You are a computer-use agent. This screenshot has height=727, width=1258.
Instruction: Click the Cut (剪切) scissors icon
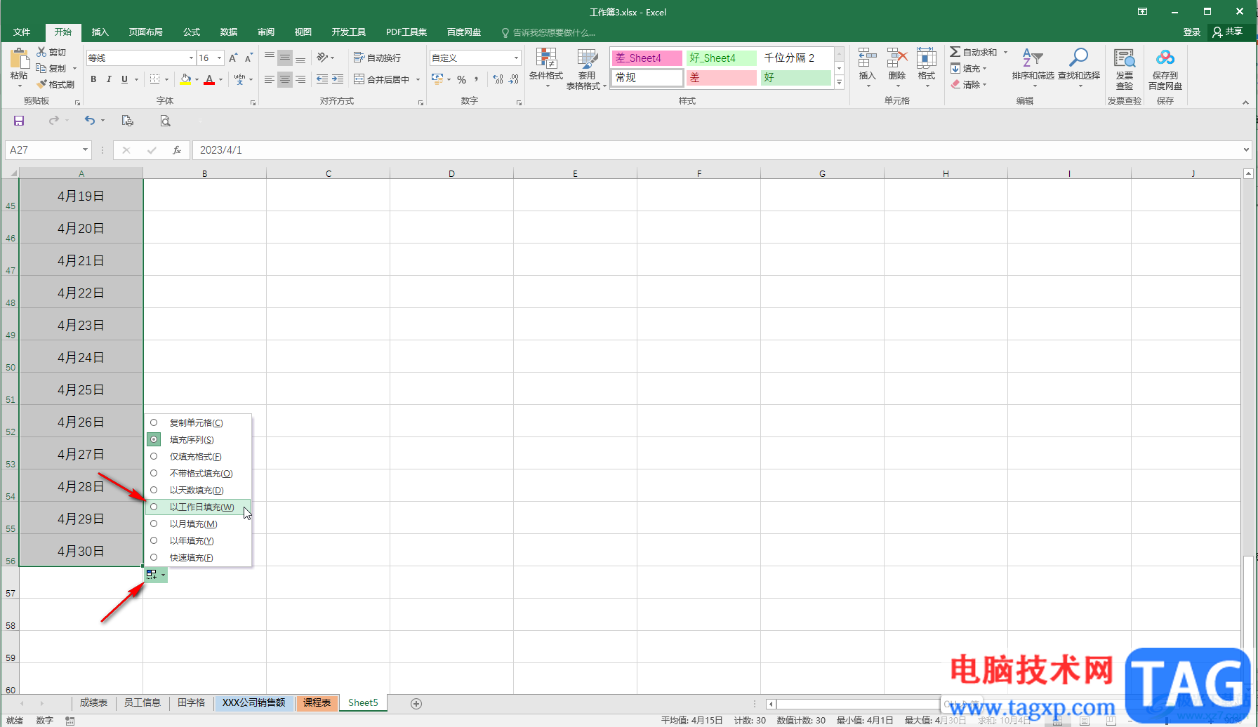pyautogui.click(x=41, y=52)
